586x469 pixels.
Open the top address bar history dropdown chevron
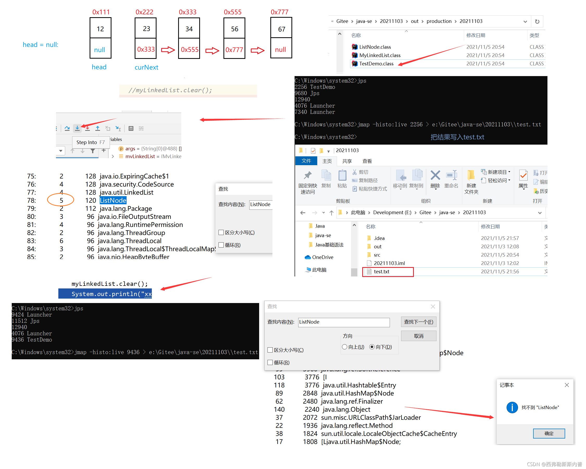(x=525, y=21)
